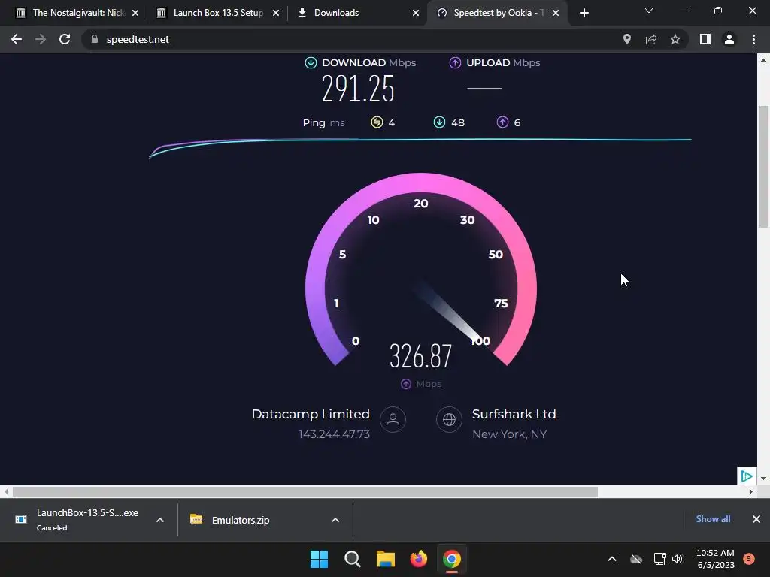770x577 pixels.
Task: Click the 326.87 Mbps gauge reading
Action: click(x=421, y=355)
